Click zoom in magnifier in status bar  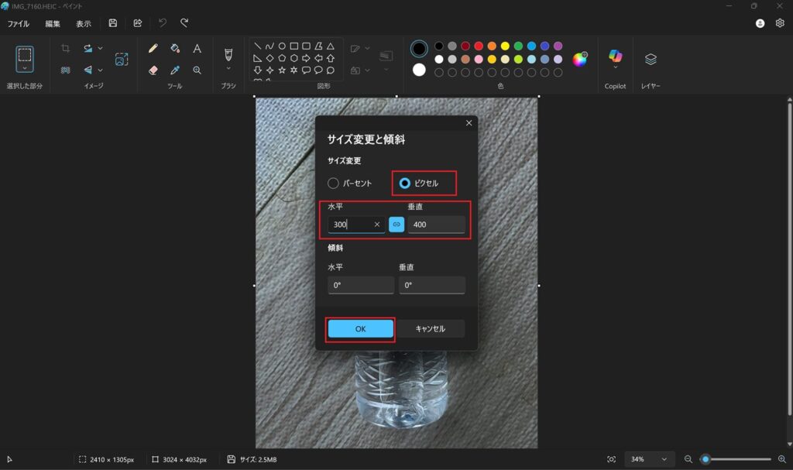pyautogui.click(x=782, y=459)
